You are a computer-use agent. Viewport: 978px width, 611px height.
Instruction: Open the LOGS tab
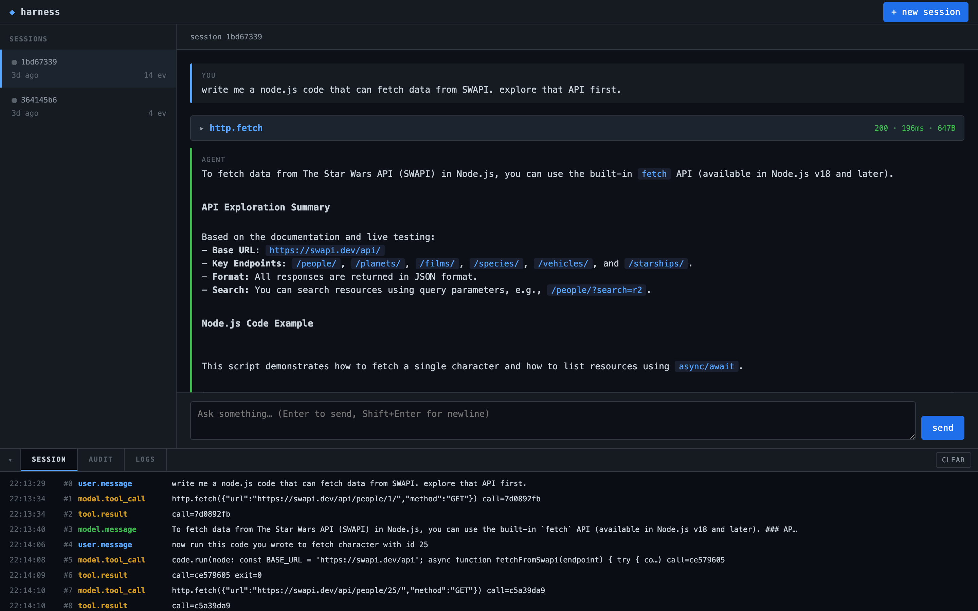coord(145,460)
